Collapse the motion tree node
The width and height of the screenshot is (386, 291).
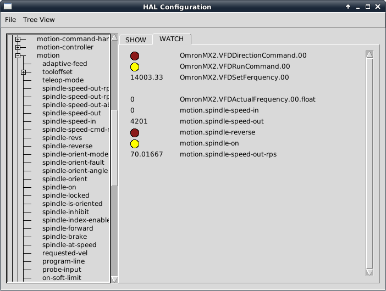(x=18, y=55)
